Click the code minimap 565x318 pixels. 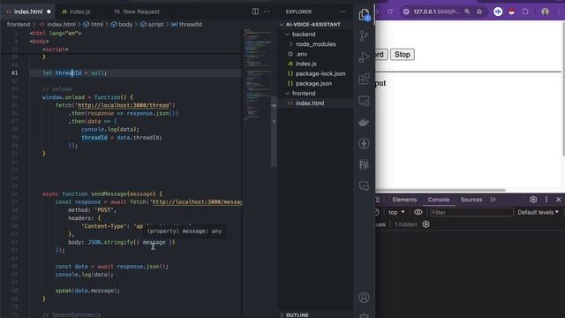click(257, 75)
